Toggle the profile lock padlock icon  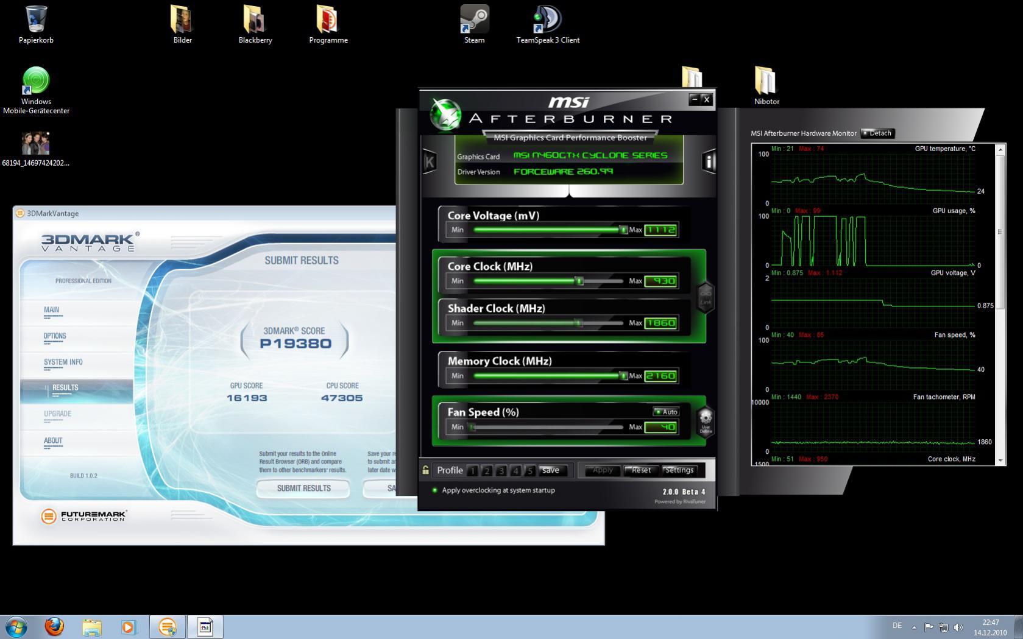(x=425, y=470)
